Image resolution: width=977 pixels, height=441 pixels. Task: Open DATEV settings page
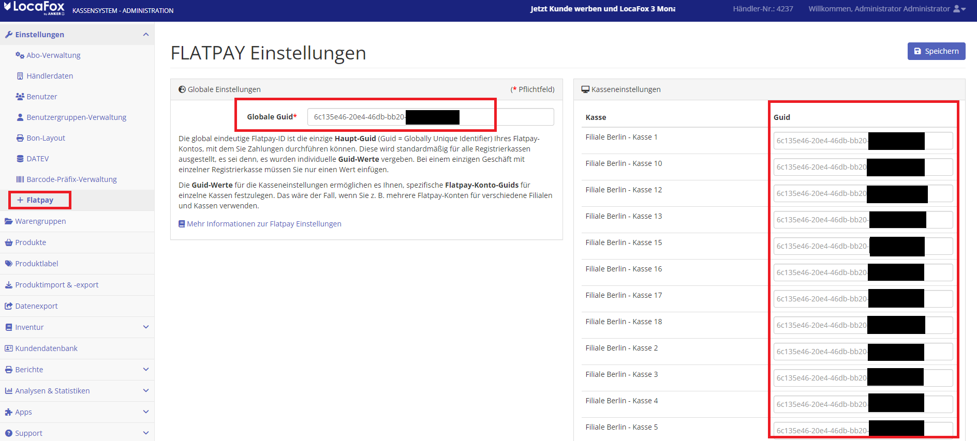38,159
